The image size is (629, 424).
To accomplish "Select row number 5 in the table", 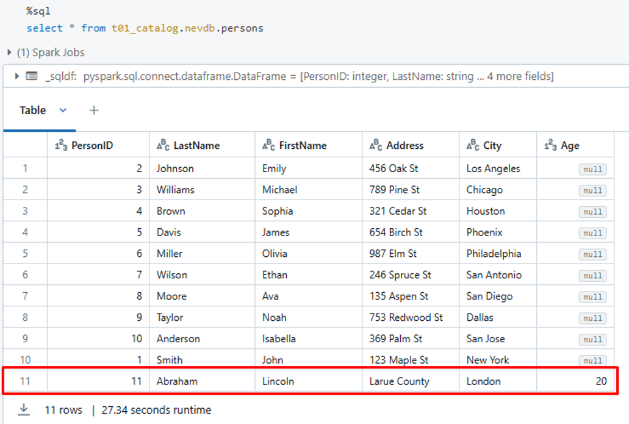I will coord(25,254).
